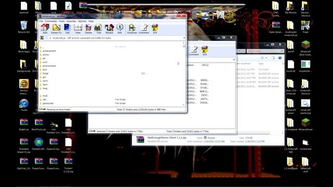The height and width of the screenshot is (187, 333).
Task: Open the Tools menu in front WinRAR
Action: tap(61, 21)
